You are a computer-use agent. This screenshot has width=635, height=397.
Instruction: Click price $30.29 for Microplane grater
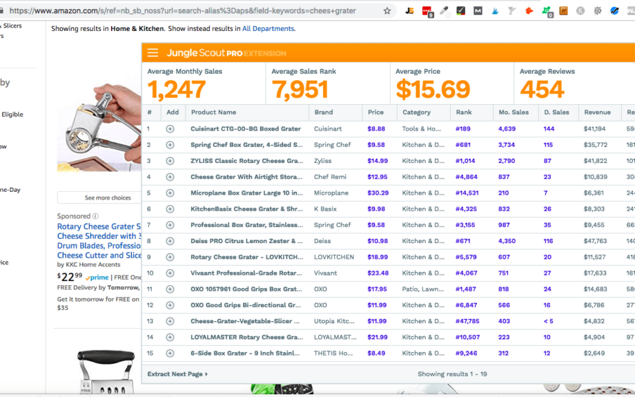coord(378,193)
